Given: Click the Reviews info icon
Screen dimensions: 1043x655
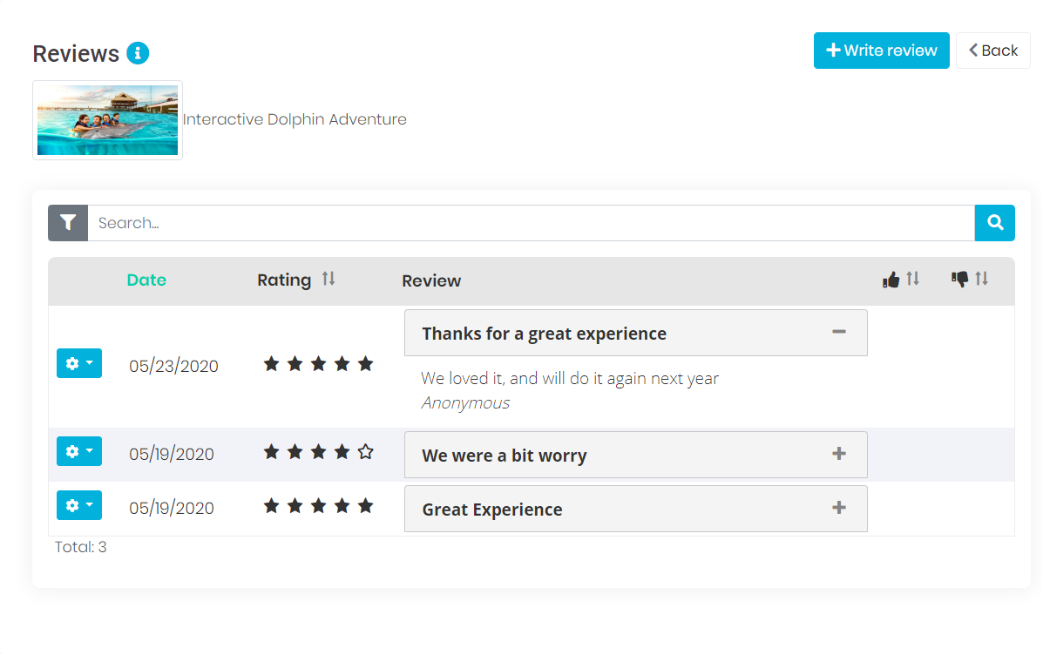Looking at the screenshot, I should [138, 53].
